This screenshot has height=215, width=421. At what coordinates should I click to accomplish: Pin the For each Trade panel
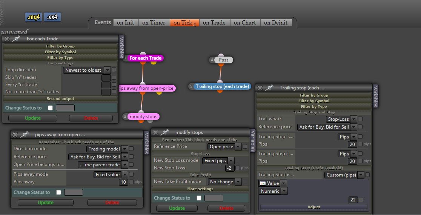click(x=16, y=39)
